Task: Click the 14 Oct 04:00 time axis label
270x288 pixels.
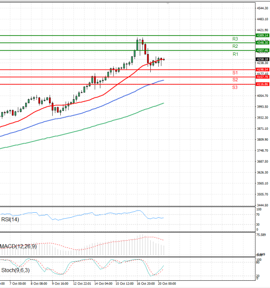Action: pyautogui.click(x=105, y=284)
